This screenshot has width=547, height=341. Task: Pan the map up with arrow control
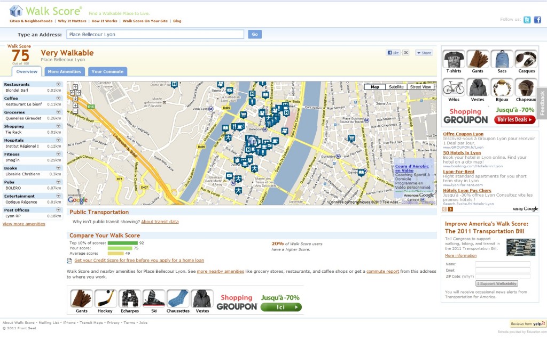(x=75, y=87)
